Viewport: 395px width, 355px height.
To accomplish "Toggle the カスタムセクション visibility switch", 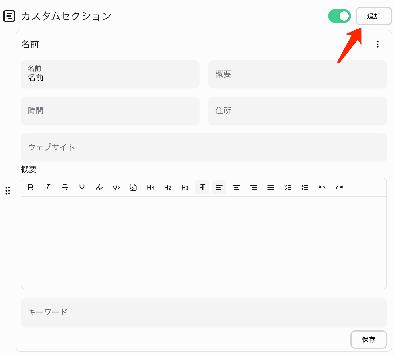I will click(x=340, y=16).
